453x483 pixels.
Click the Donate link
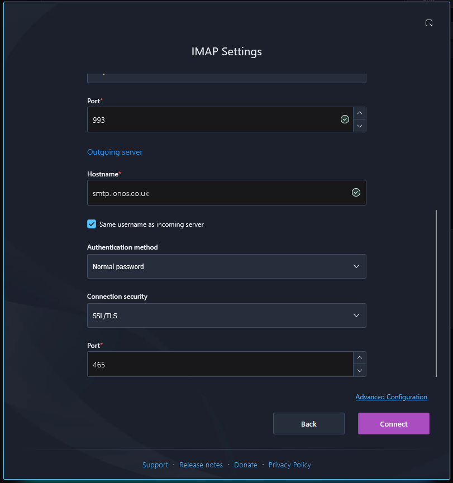coord(245,465)
